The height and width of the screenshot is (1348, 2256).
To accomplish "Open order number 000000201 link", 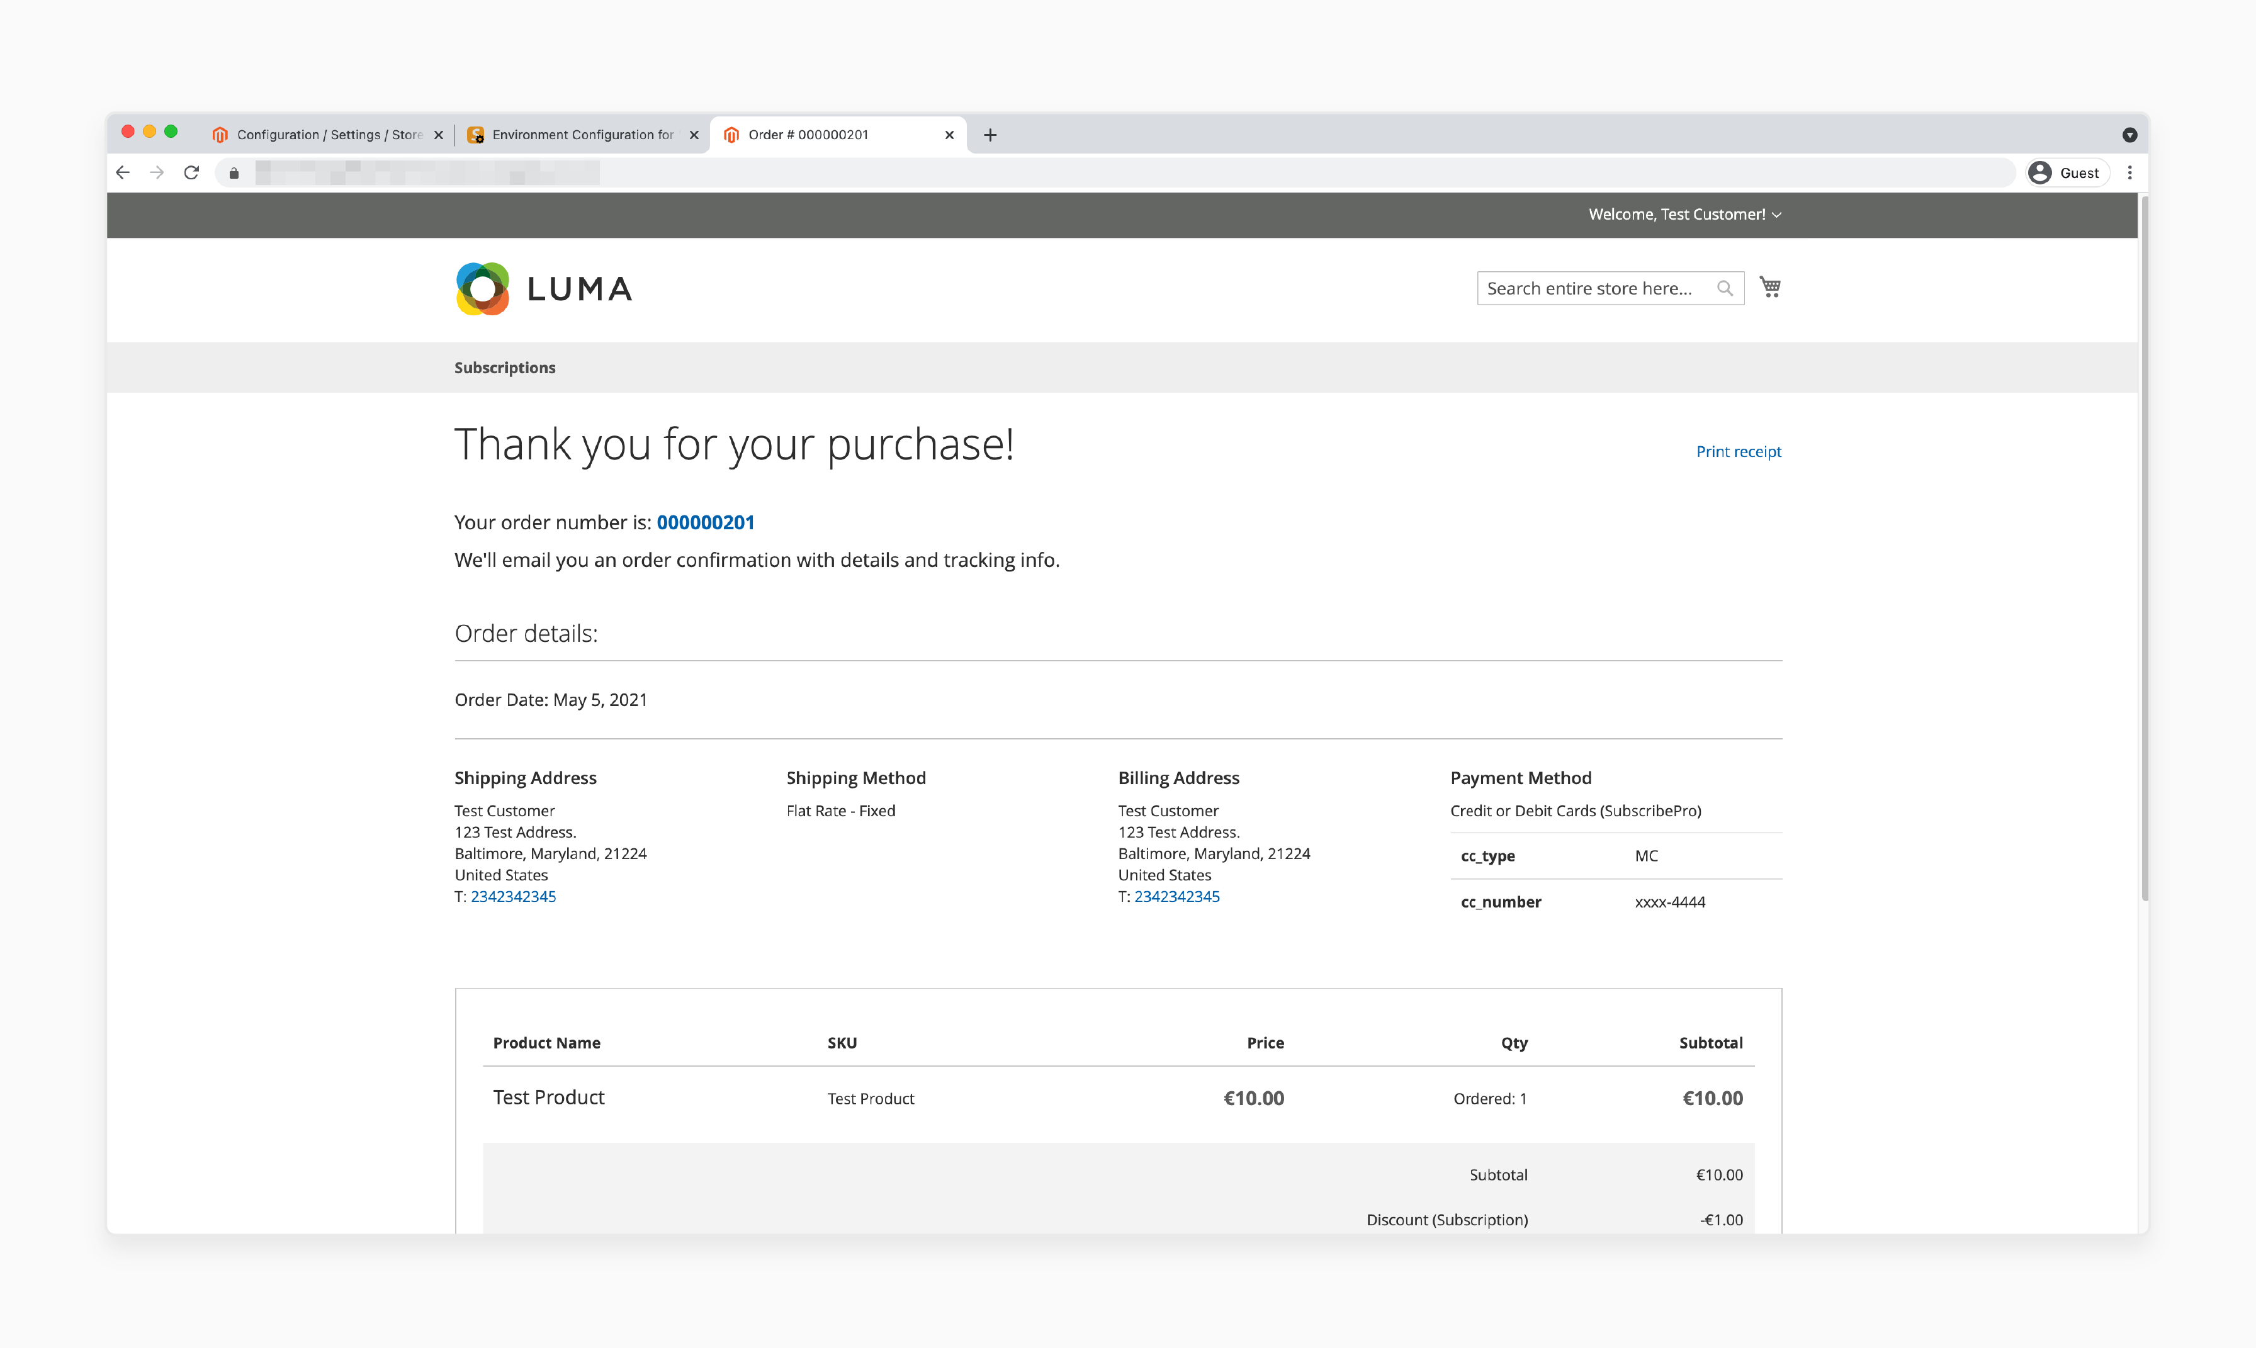I will click(x=705, y=522).
